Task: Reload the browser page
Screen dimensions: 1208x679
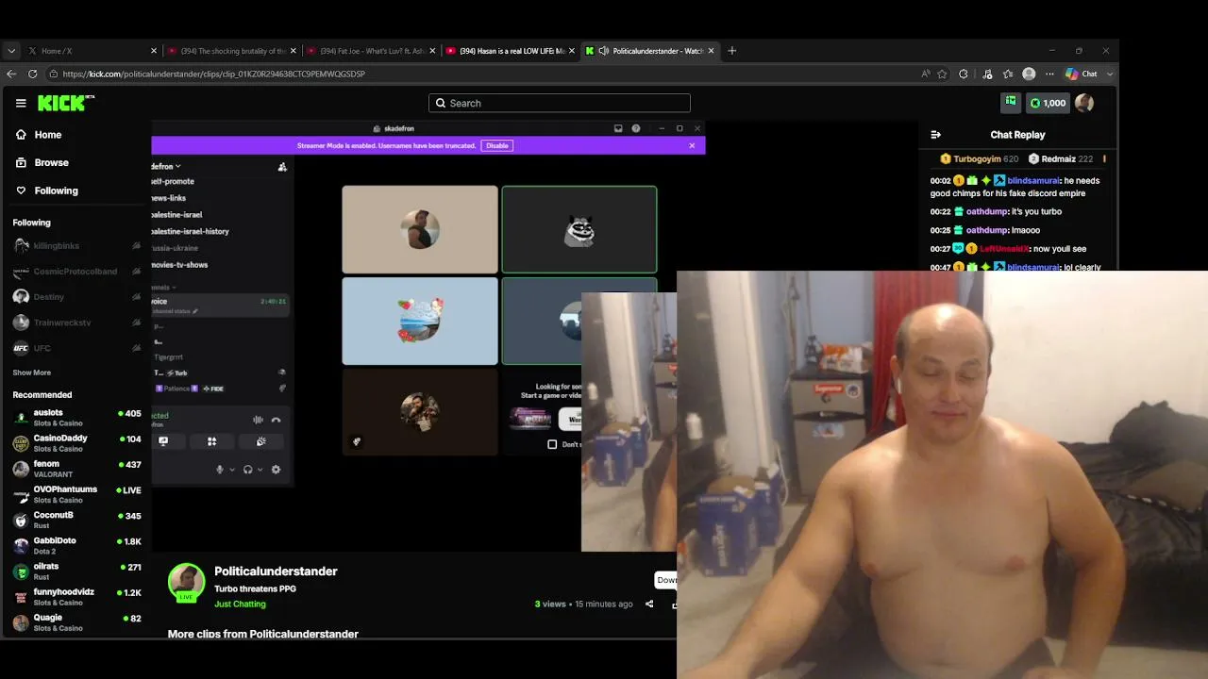Action: click(33, 74)
